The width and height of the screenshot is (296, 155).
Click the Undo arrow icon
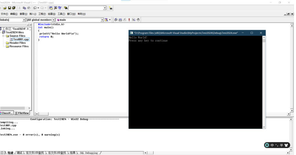coord(35,8)
